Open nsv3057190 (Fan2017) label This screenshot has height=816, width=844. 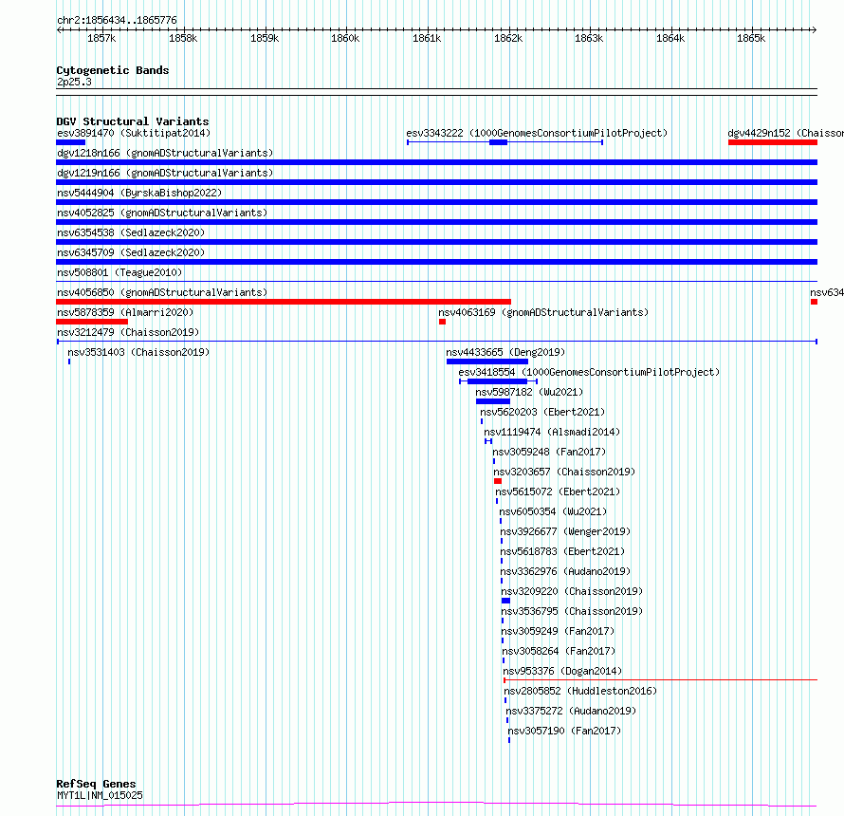[564, 731]
